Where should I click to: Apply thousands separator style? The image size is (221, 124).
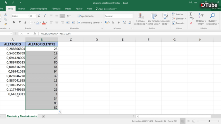point(119,22)
